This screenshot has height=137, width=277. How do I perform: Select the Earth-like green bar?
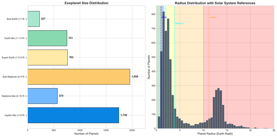click(x=47, y=38)
